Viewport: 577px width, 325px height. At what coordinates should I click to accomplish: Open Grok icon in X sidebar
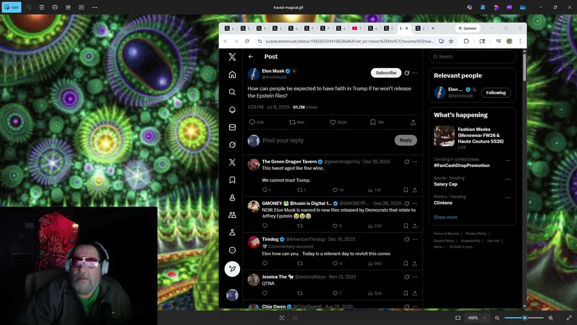(232, 145)
